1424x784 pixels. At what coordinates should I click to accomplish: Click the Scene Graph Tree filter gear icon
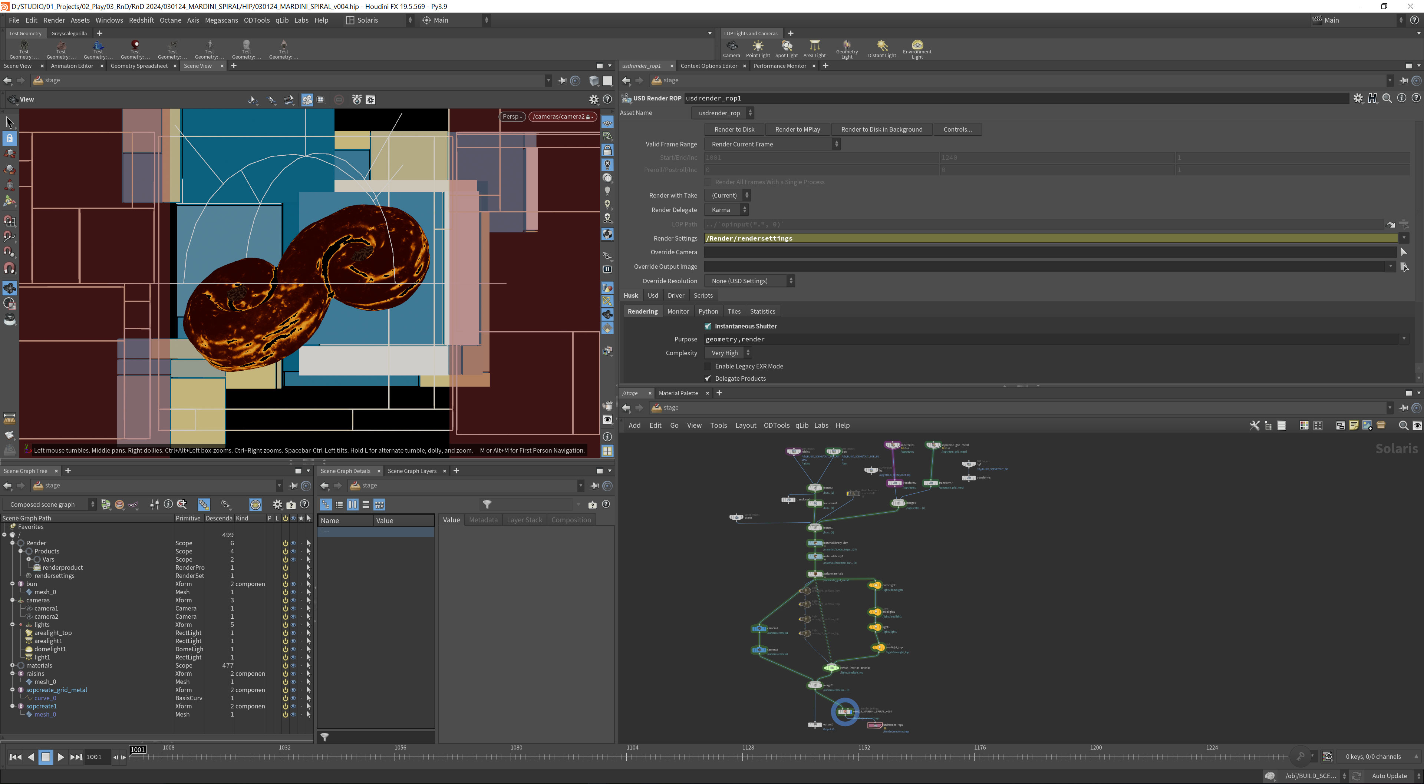pos(277,505)
